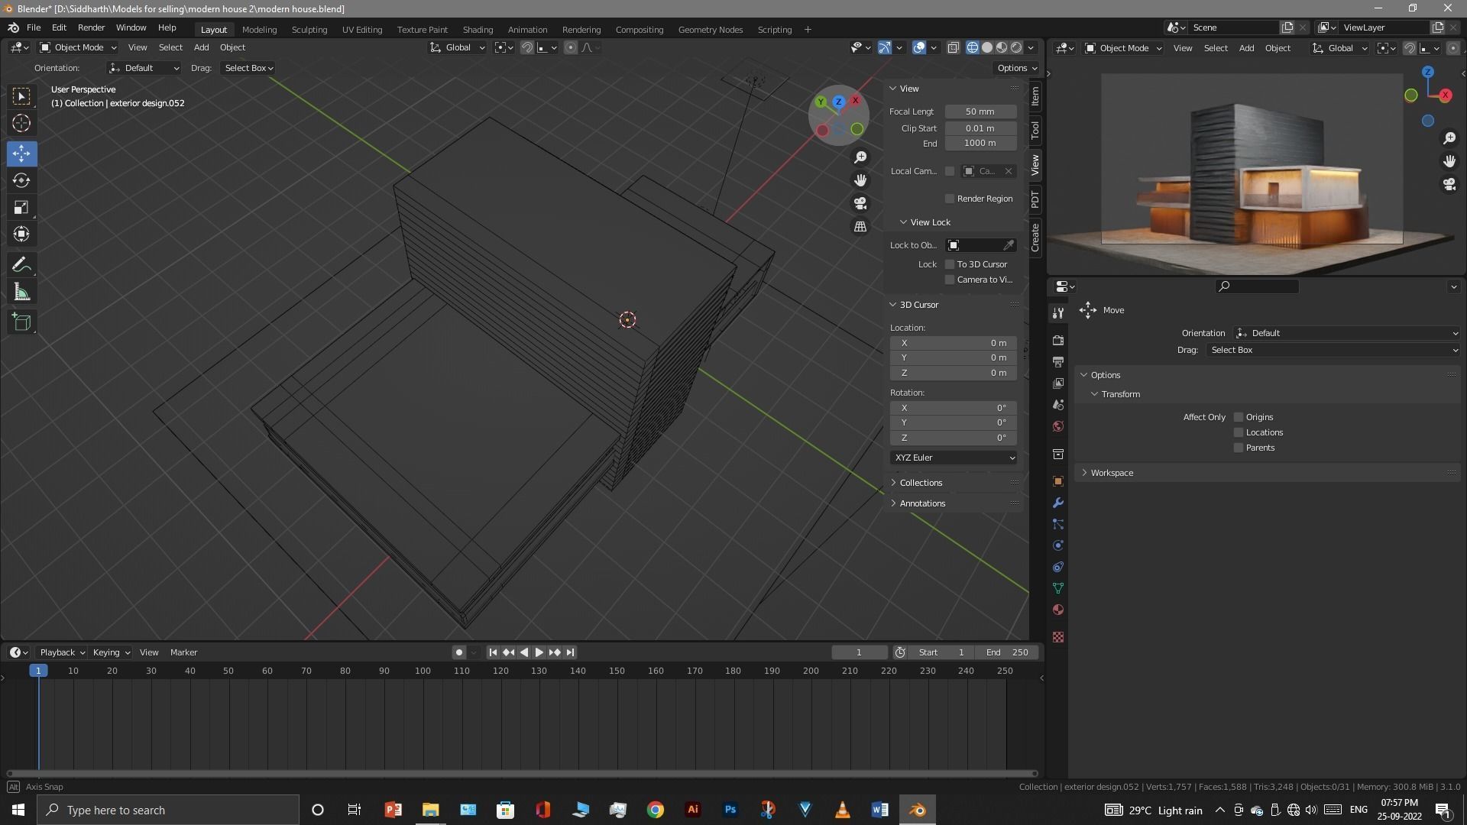Toggle camera view in main viewport

click(x=860, y=203)
